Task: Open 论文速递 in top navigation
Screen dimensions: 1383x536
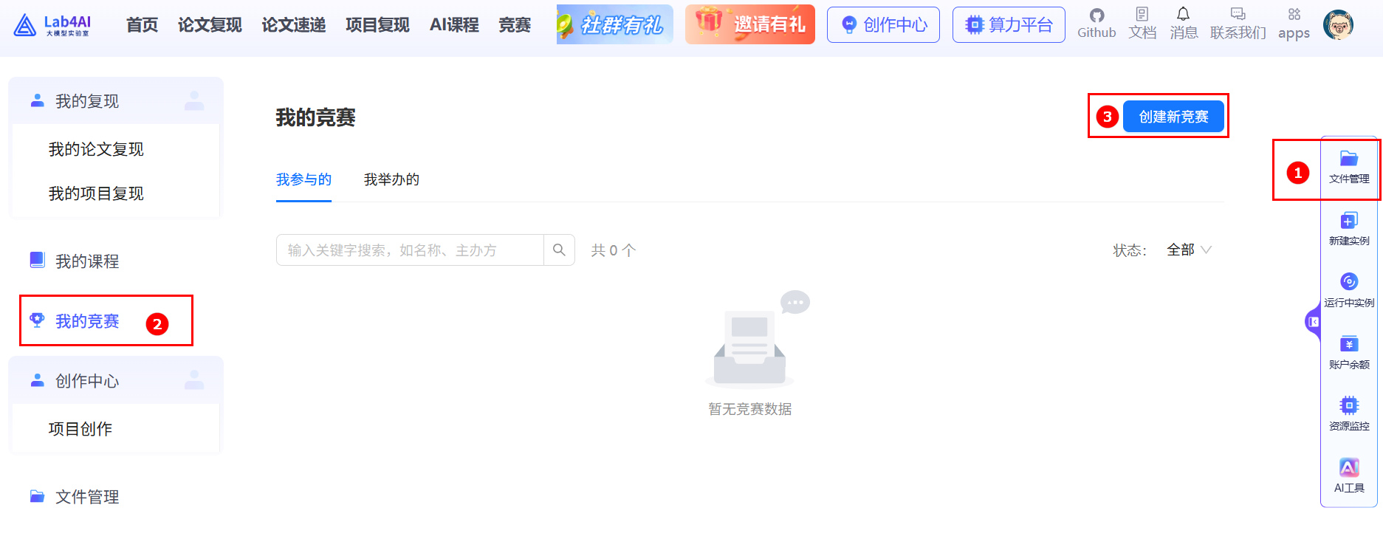Action: [x=293, y=25]
